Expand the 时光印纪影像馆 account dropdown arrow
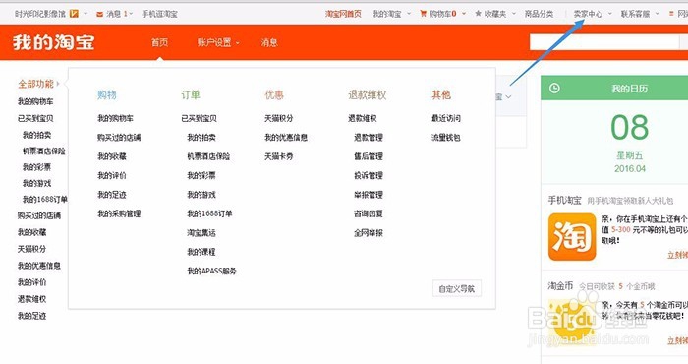This screenshot has width=688, height=364. (86, 14)
